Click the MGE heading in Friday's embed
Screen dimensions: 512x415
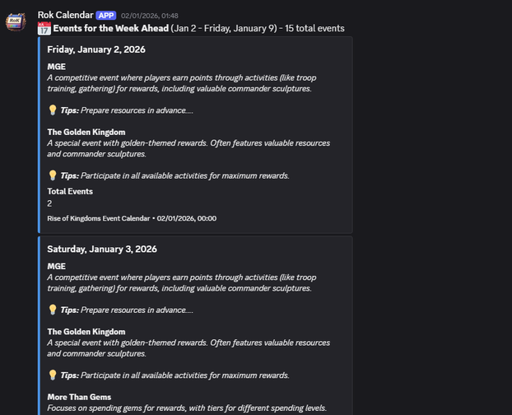[56, 67]
